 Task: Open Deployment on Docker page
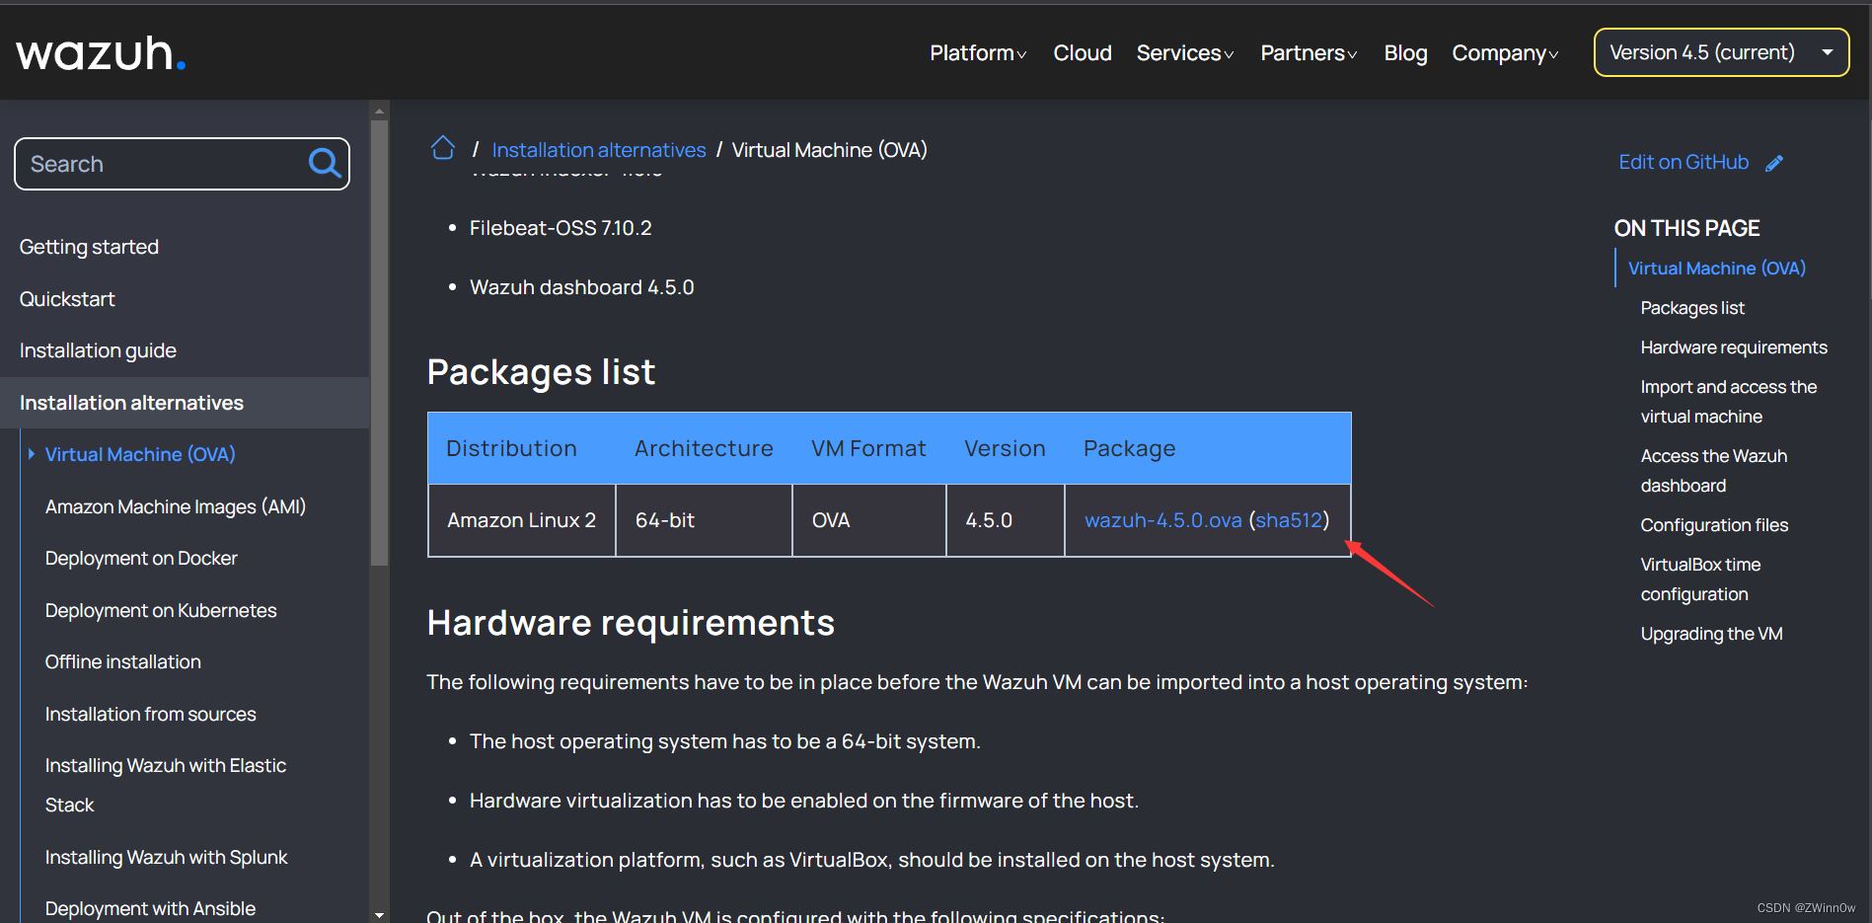pyautogui.click(x=141, y=558)
